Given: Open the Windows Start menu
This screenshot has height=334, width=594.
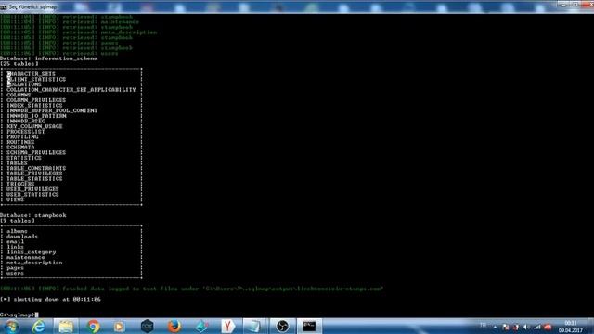Looking at the screenshot, I should coord(10,326).
